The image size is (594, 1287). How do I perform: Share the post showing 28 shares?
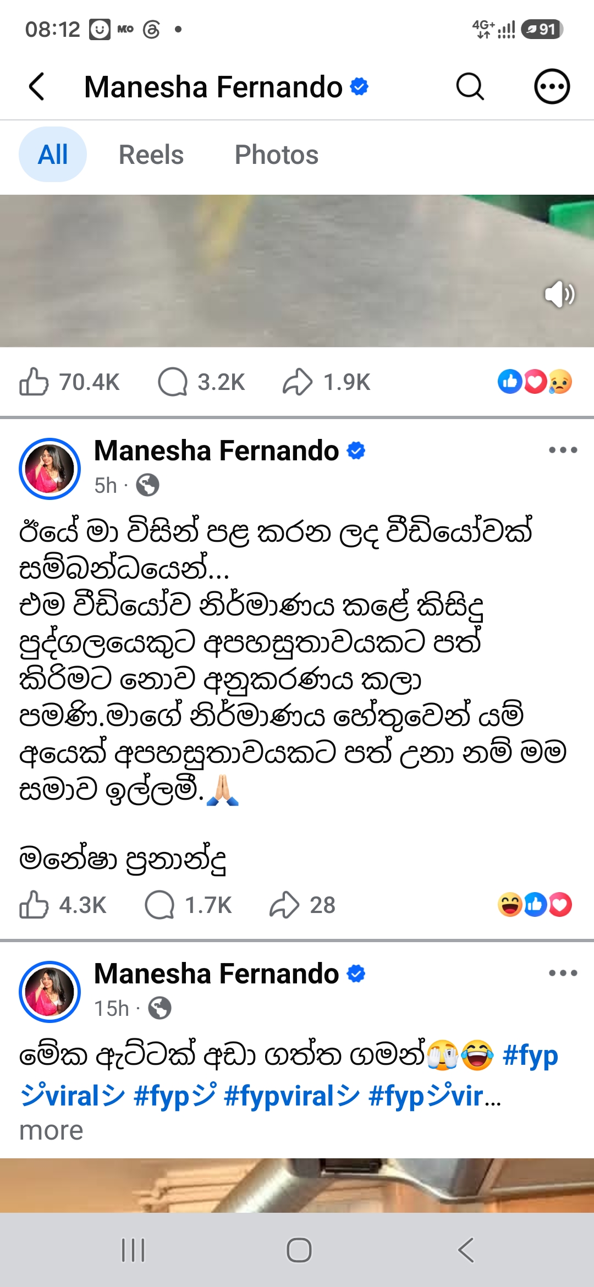coord(302,905)
